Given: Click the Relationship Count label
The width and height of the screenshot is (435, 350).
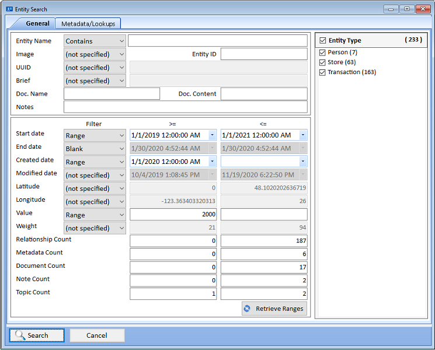Looking at the screenshot, I should click(44, 239).
